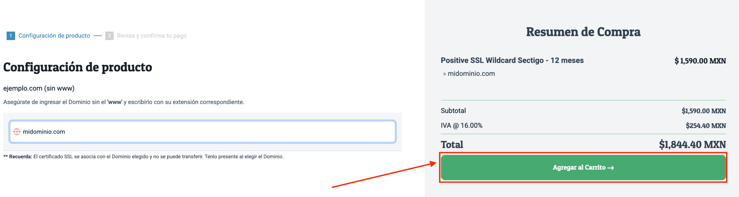The height and width of the screenshot is (197, 739).
Task: Click the 'ejemplo.com (sin www)' field label
Action: (x=39, y=88)
